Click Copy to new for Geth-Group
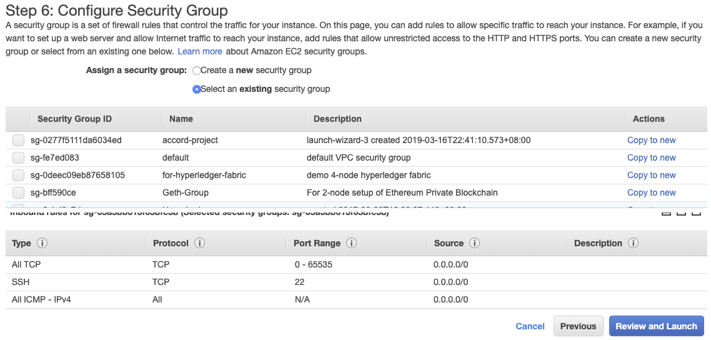 click(x=651, y=193)
